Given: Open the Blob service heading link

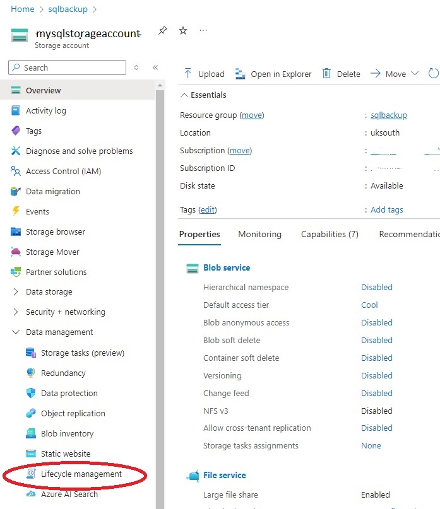Looking at the screenshot, I should tap(227, 267).
